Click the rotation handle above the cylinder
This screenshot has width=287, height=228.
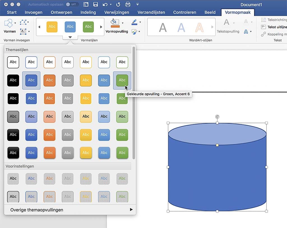click(217, 117)
